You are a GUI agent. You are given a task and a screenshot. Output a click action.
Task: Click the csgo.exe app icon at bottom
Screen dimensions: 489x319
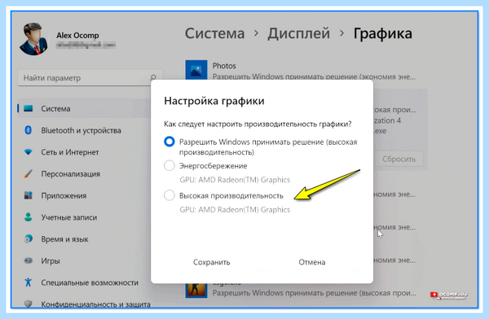(196, 290)
